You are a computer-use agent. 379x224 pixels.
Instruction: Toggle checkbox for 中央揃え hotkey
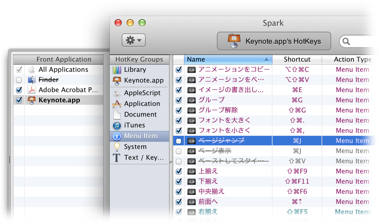pyautogui.click(x=179, y=192)
